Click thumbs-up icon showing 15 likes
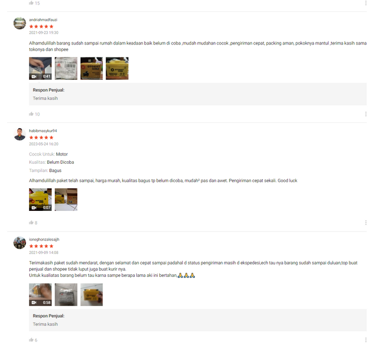 [x=31, y=3]
